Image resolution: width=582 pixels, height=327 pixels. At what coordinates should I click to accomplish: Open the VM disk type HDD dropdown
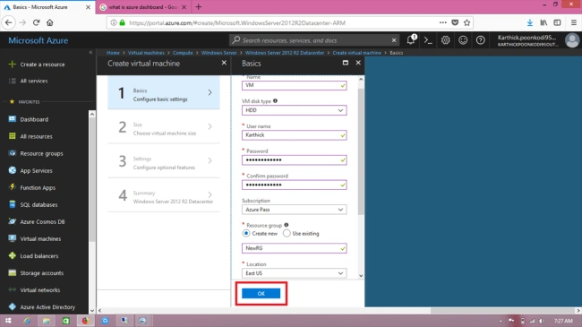click(294, 110)
